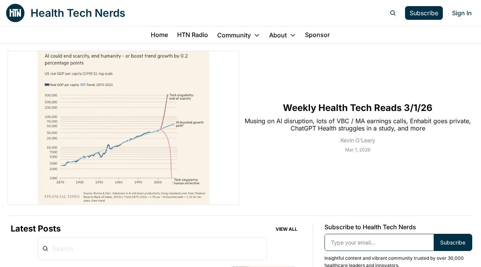The height and width of the screenshot is (267, 481).
Task: Click the HTN circular logo icon
Action: pyautogui.click(x=15, y=13)
